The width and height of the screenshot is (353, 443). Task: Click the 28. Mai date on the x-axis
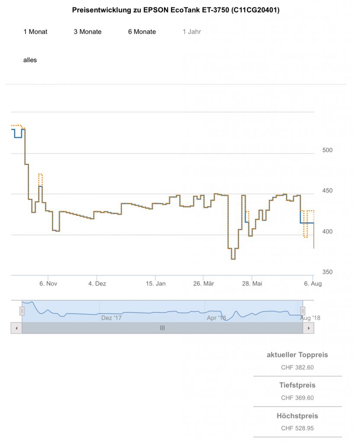coord(252,284)
